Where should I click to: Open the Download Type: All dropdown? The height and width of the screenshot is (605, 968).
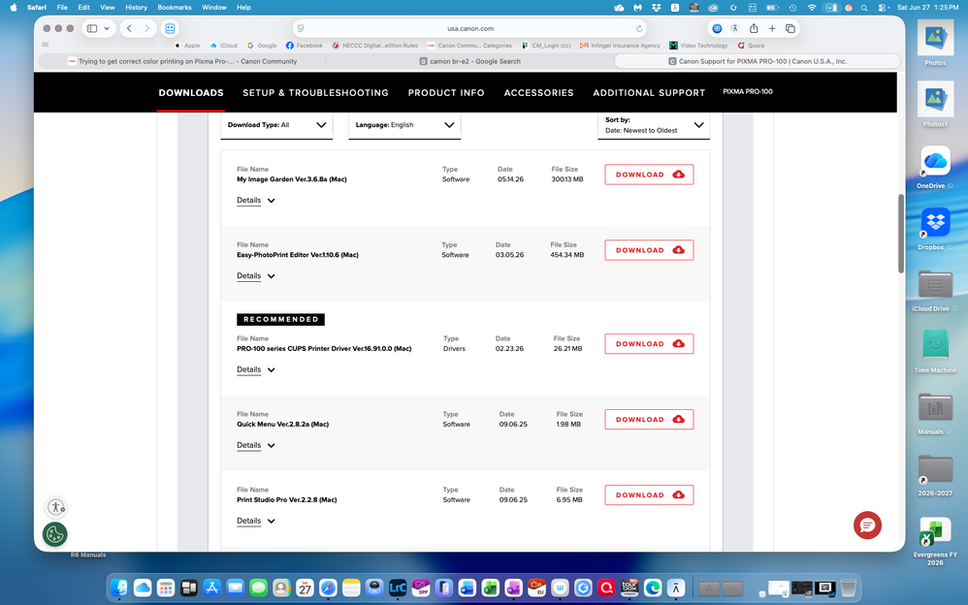(276, 125)
